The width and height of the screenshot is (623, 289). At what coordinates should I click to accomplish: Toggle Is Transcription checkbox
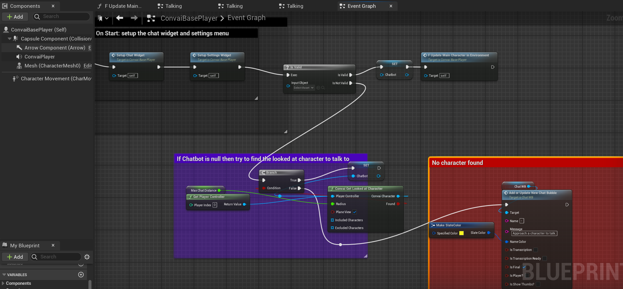tap(535, 250)
